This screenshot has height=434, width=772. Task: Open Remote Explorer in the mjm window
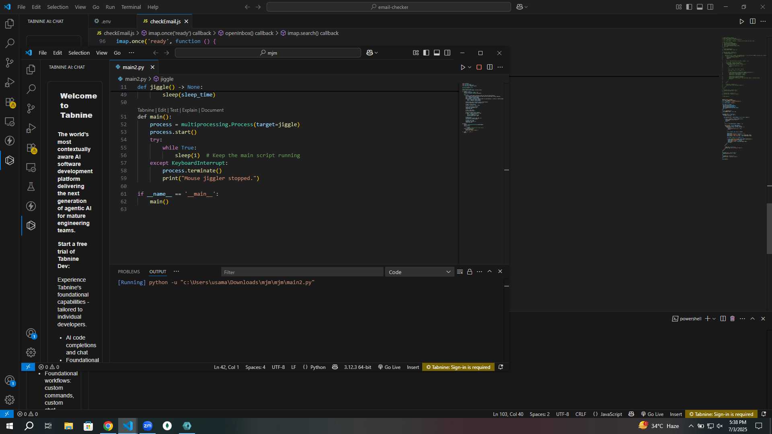(31, 167)
